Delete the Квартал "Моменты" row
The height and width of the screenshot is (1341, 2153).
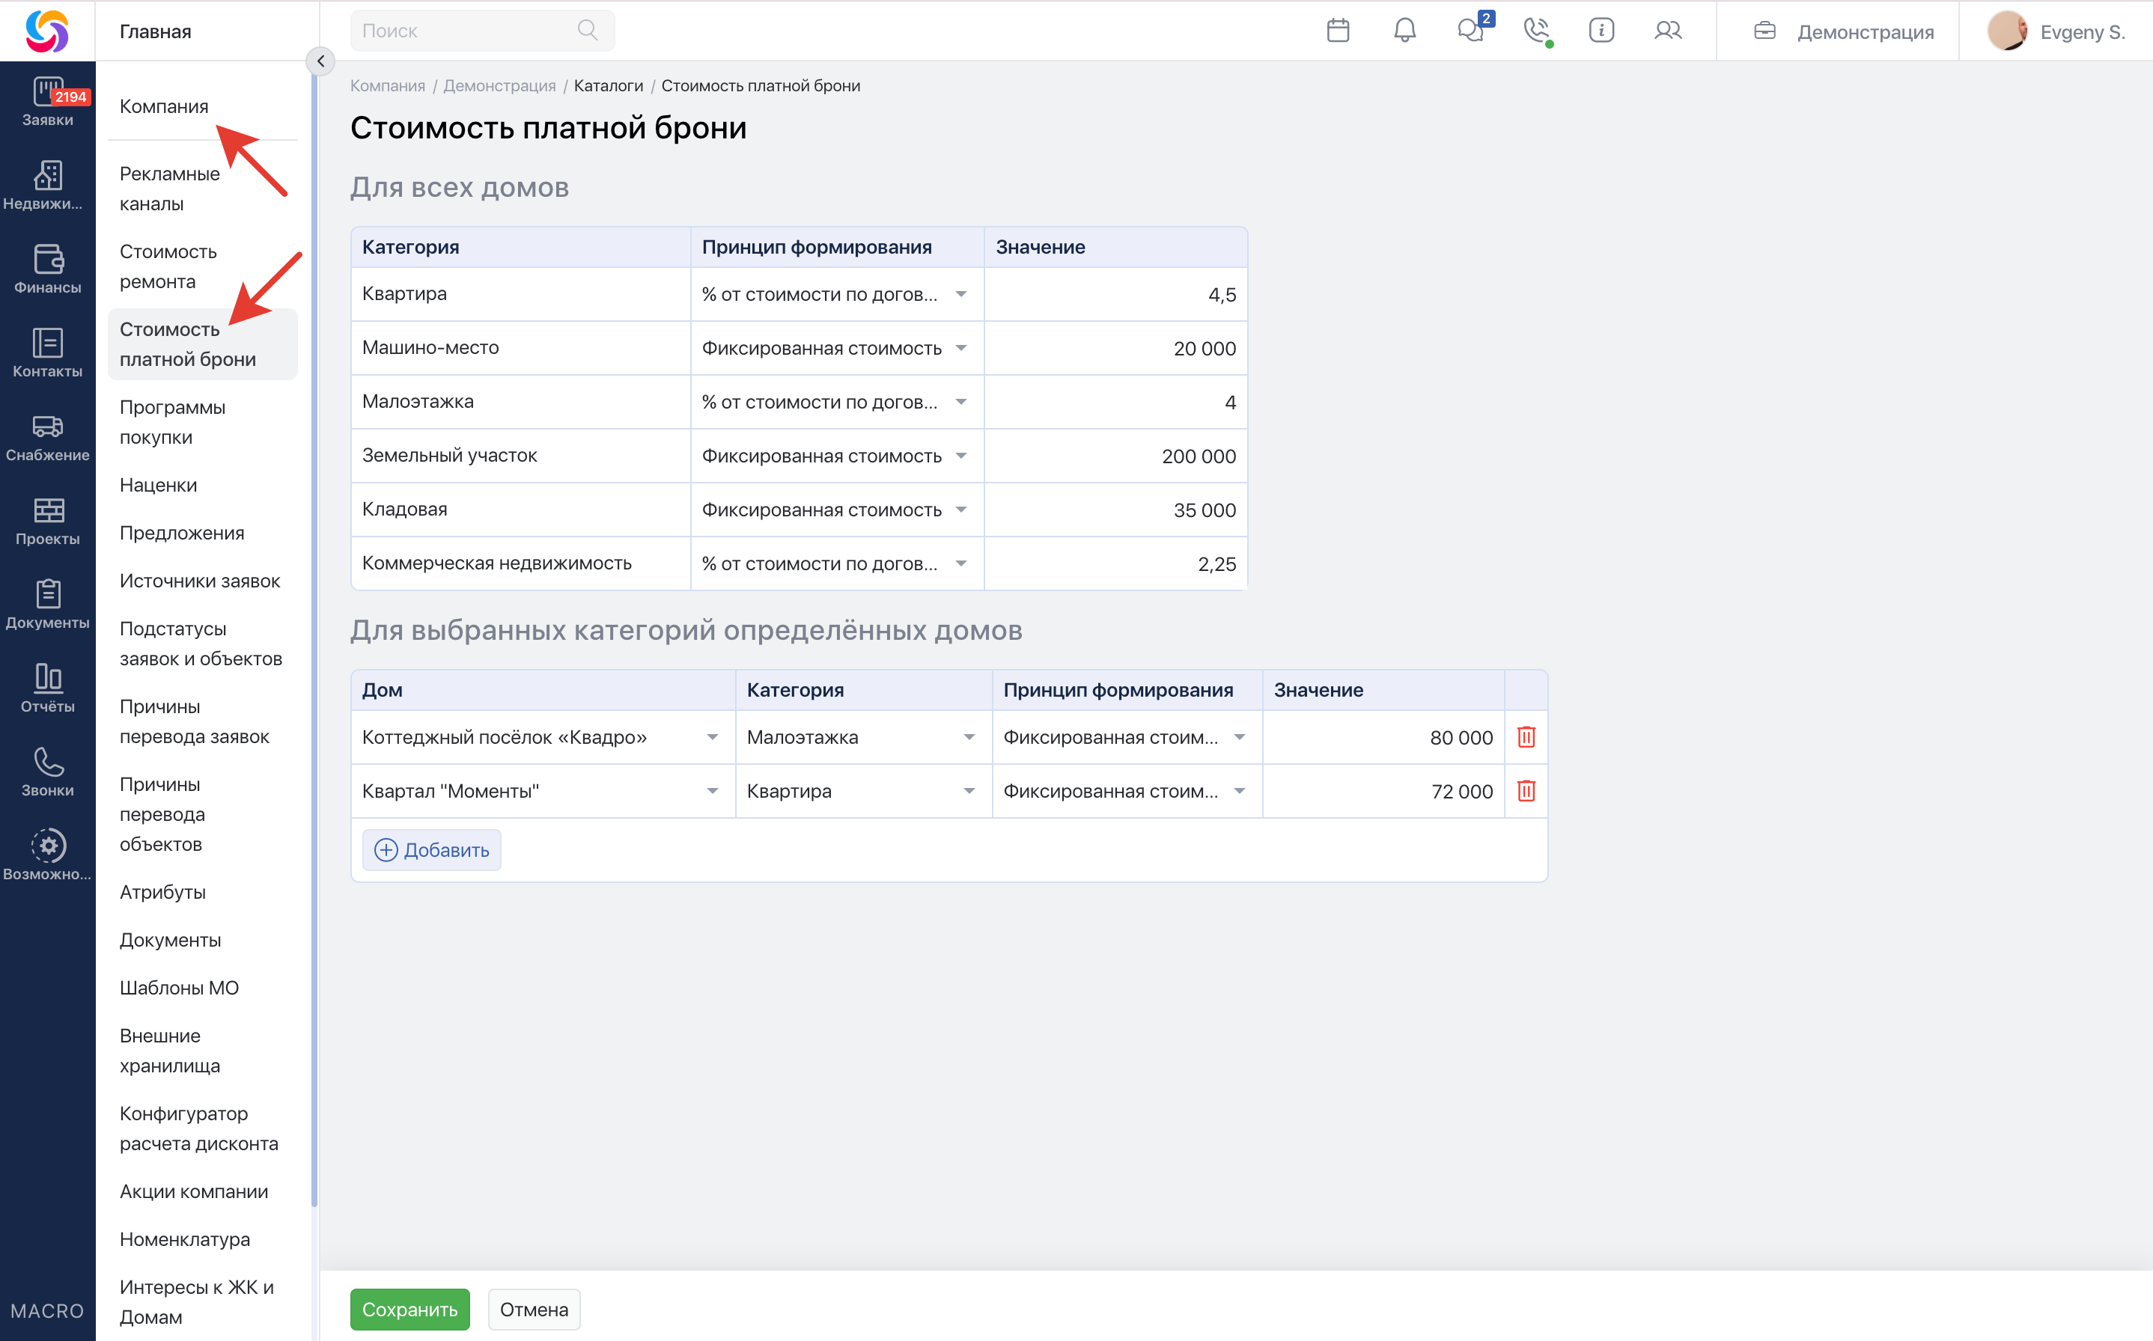pyautogui.click(x=1525, y=791)
